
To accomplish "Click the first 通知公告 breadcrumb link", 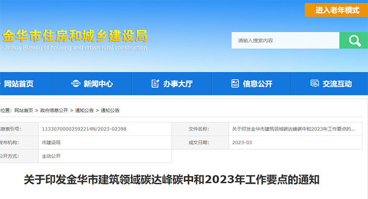I will [84, 111].
